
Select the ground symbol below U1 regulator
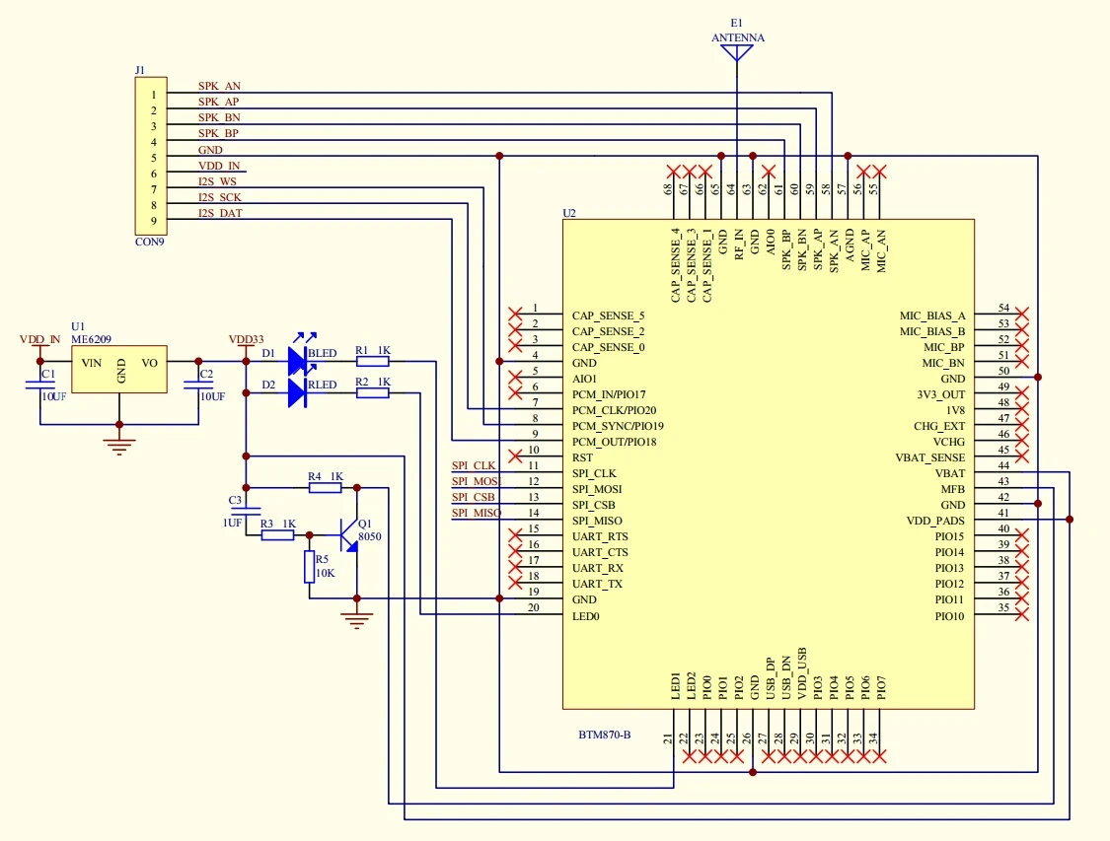click(119, 447)
